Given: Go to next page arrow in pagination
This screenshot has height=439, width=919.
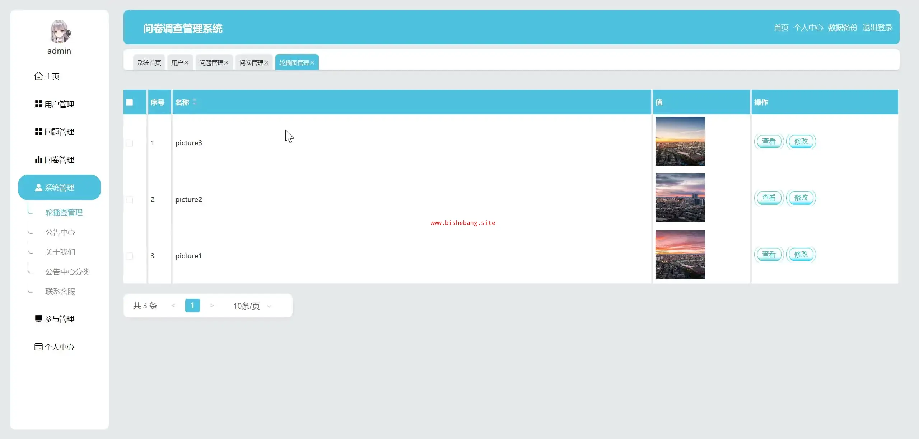Looking at the screenshot, I should pos(212,306).
